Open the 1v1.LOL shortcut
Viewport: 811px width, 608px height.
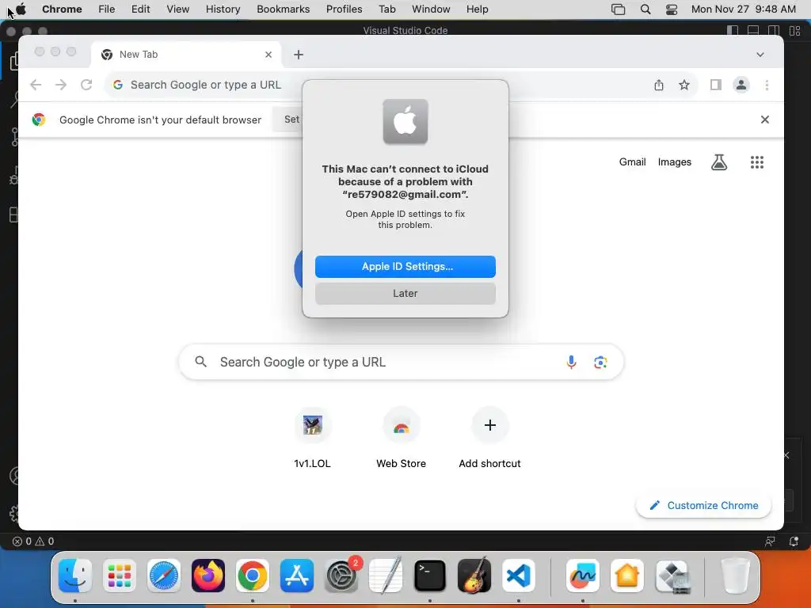click(312, 439)
